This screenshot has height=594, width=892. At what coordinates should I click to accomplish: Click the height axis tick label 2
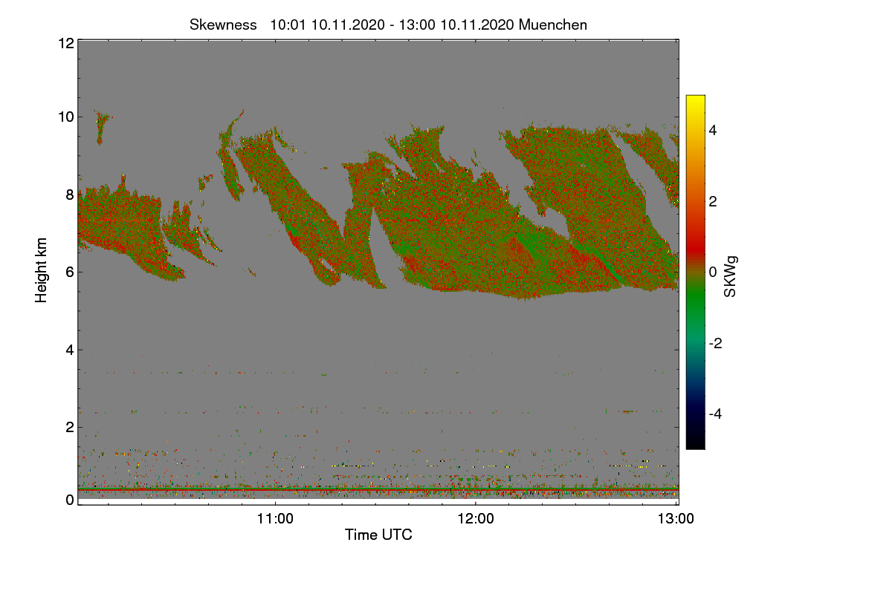tap(70, 427)
